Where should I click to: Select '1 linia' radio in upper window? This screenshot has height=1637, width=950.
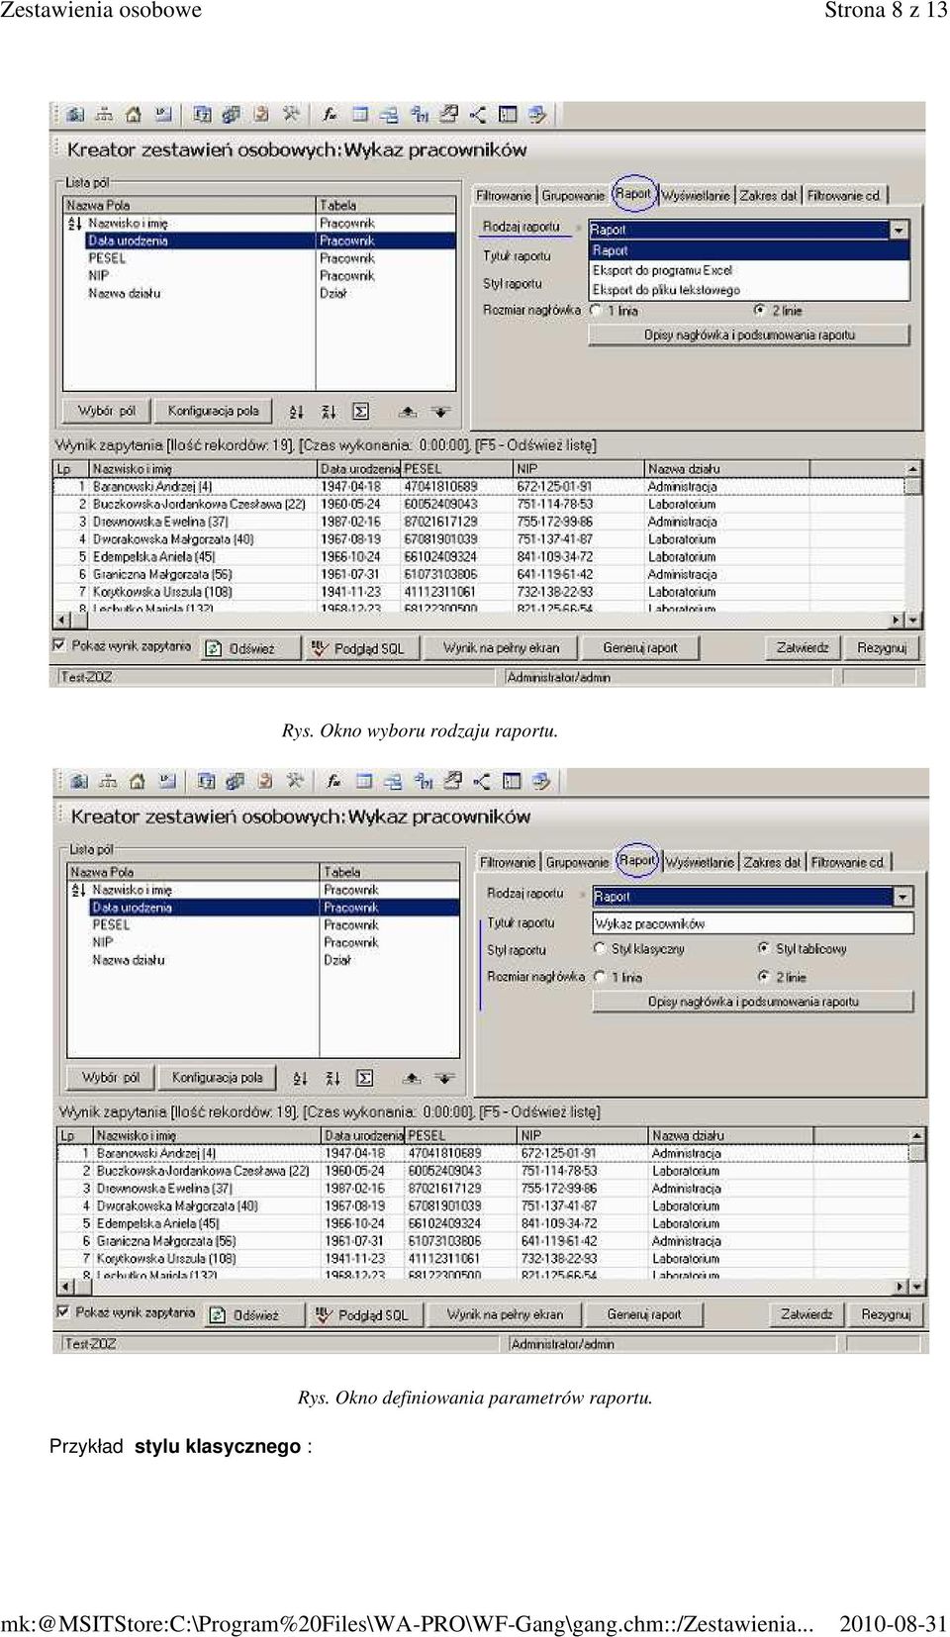[x=596, y=311]
